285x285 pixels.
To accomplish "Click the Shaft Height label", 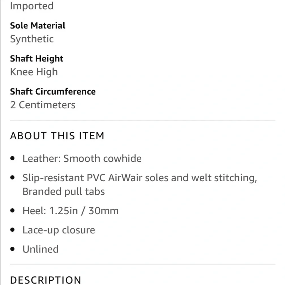I will click(36, 58).
